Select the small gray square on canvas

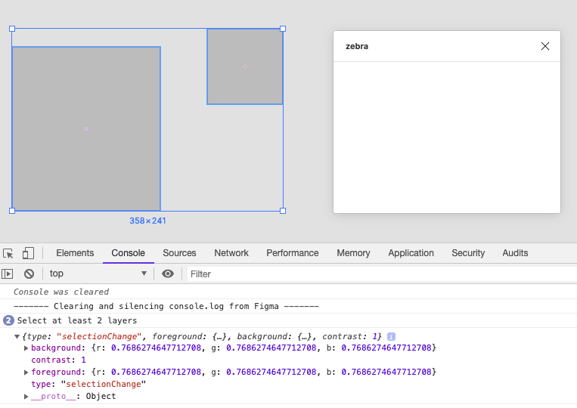point(245,66)
